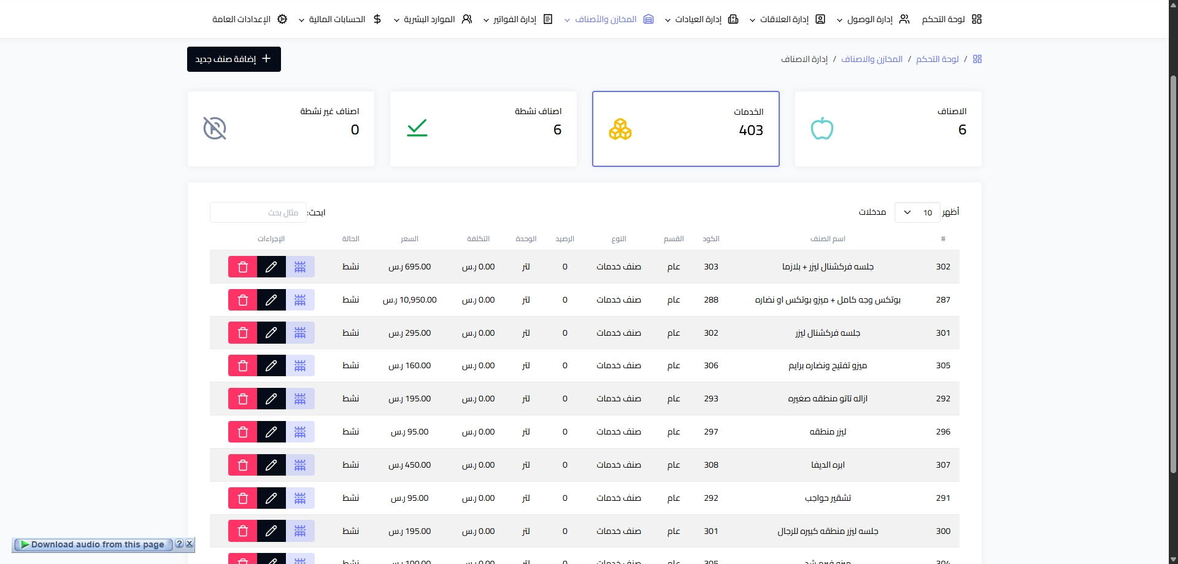This screenshot has height=564, width=1178.
Task: Click the red delete icon for item 287
Action: pyautogui.click(x=242, y=300)
